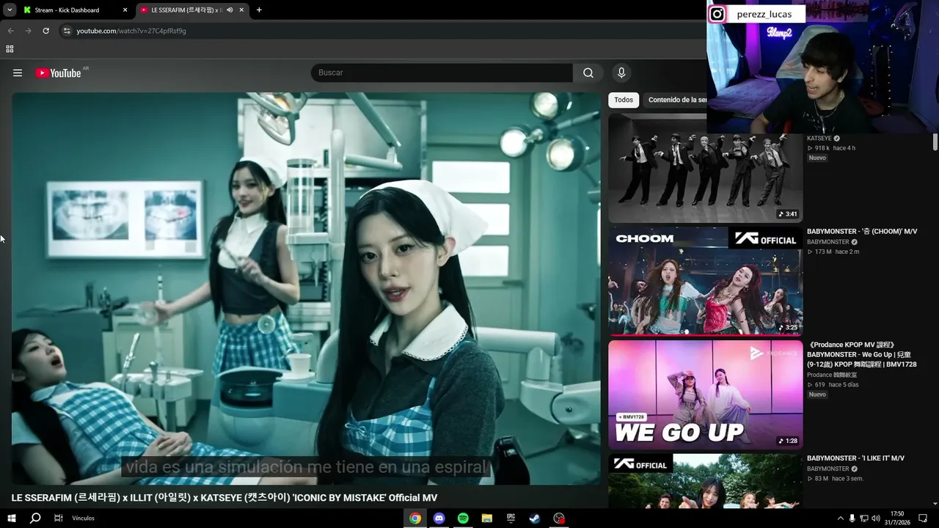The height and width of the screenshot is (528, 939).
Task: Click the '619 hace 5 días' view count
Action: click(x=833, y=384)
